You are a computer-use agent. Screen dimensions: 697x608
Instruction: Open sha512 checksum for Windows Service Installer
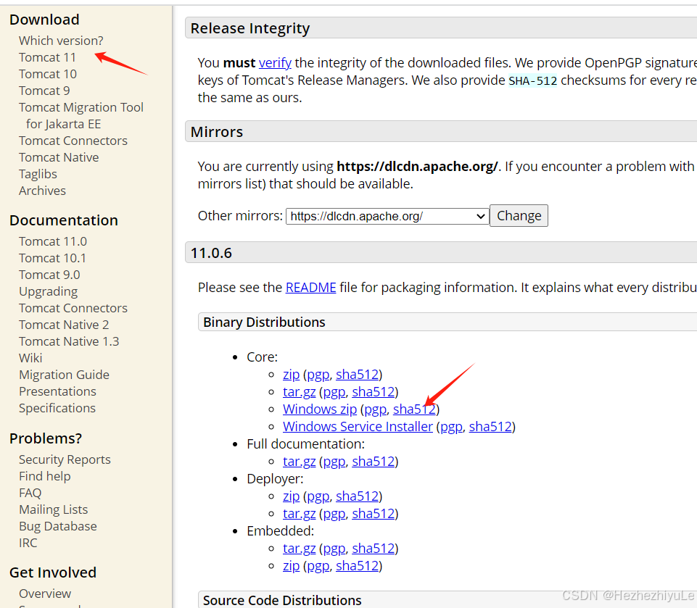pyautogui.click(x=490, y=426)
